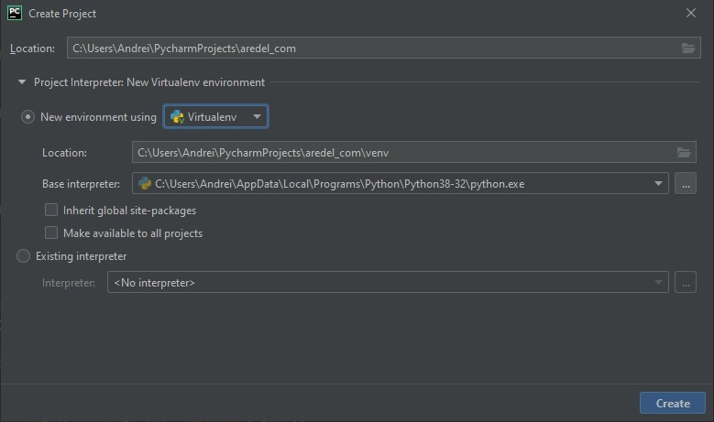
Task: Select Existing interpreter radio button
Action: tap(23, 256)
